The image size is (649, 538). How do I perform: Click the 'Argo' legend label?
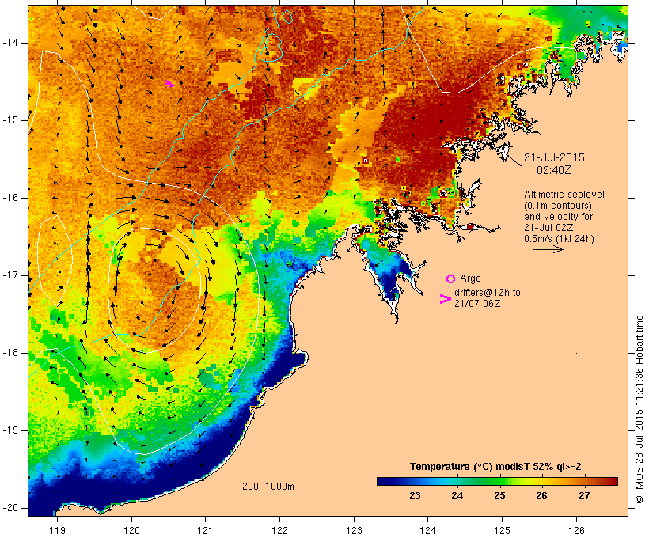(x=470, y=278)
